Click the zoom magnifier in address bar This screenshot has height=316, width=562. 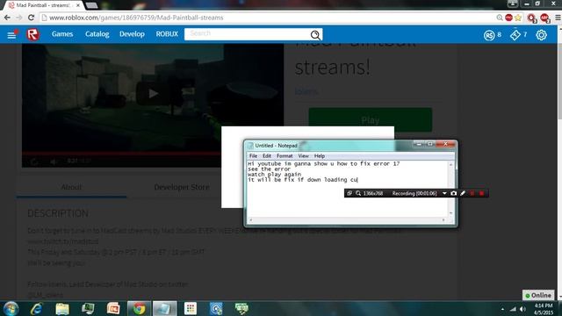coord(500,18)
